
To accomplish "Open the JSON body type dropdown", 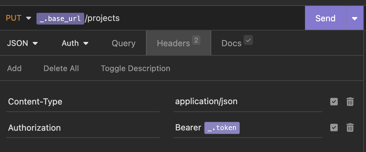I will pyautogui.click(x=22, y=43).
